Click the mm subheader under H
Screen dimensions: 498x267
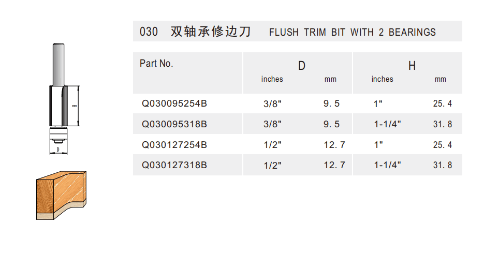(440, 79)
